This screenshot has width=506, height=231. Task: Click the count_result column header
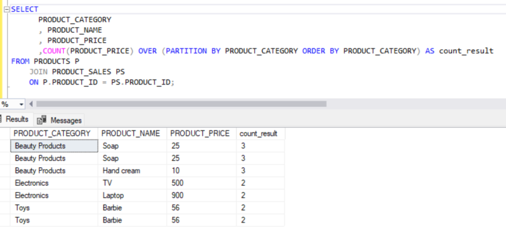258,134
